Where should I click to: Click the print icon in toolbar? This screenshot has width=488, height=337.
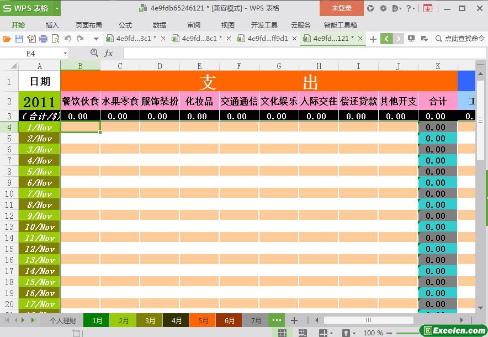pos(43,39)
